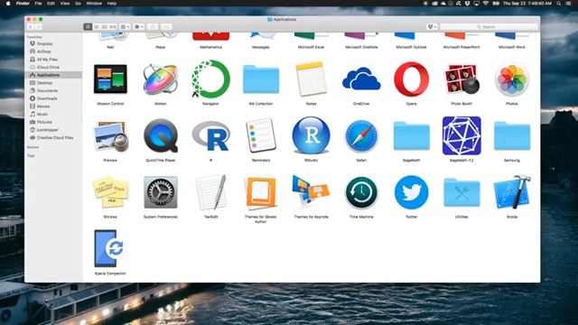The image size is (578, 325).
Task: Go forward in Finder history
Action: pyautogui.click(x=38, y=27)
